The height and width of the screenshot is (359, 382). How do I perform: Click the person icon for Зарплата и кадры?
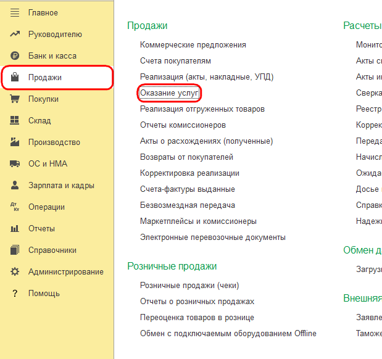[15, 185]
